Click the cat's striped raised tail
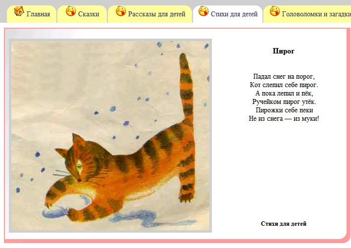 186,90
